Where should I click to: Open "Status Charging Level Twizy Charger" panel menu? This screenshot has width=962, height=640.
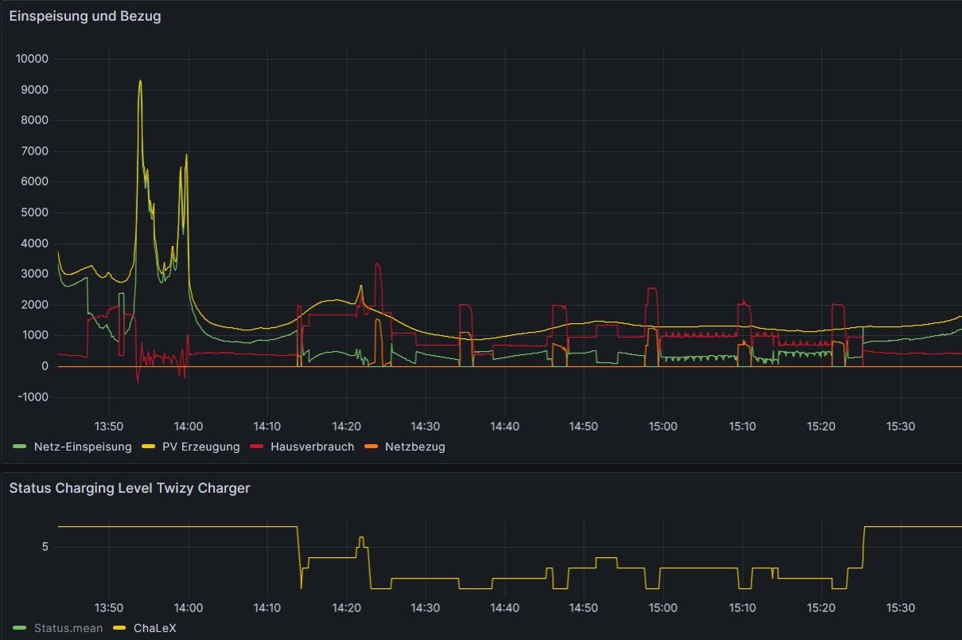pyautogui.click(x=129, y=488)
